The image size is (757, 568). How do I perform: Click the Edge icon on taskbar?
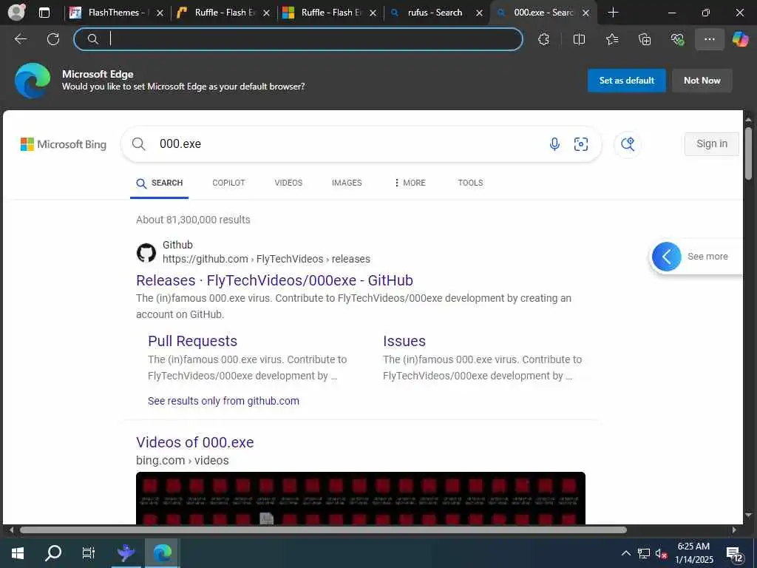pos(162,553)
